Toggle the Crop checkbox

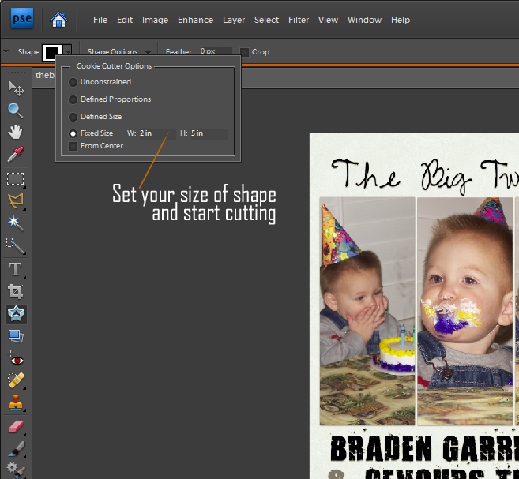pyautogui.click(x=245, y=52)
